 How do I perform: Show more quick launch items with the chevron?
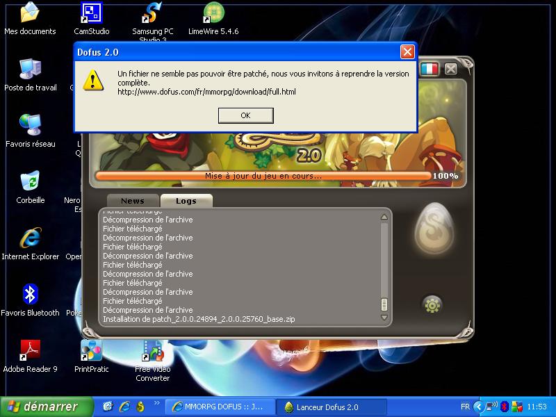[x=157, y=403]
